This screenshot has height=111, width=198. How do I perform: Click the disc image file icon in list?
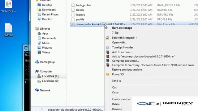pyautogui.click(x=73, y=24)
